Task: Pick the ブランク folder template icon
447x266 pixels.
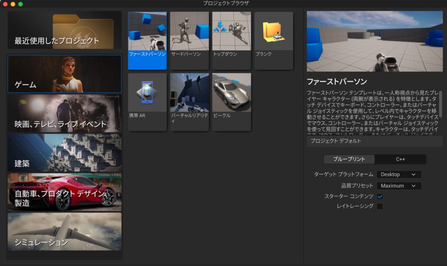Action: [274, 31]
